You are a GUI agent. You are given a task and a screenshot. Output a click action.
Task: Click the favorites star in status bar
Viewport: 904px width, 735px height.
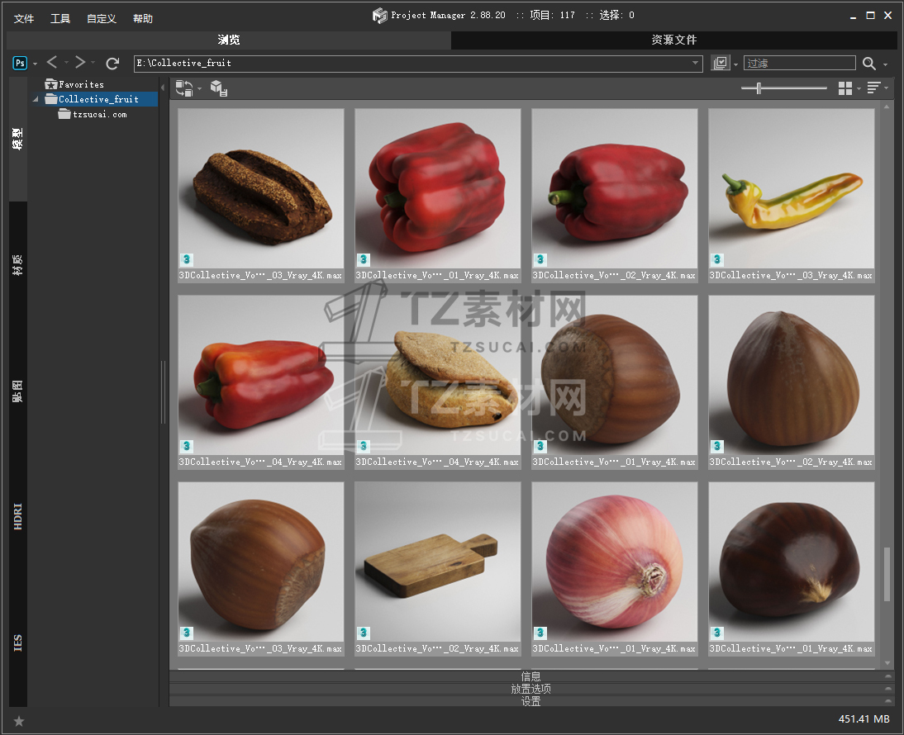pyautogui.click(x=19, y=721)
